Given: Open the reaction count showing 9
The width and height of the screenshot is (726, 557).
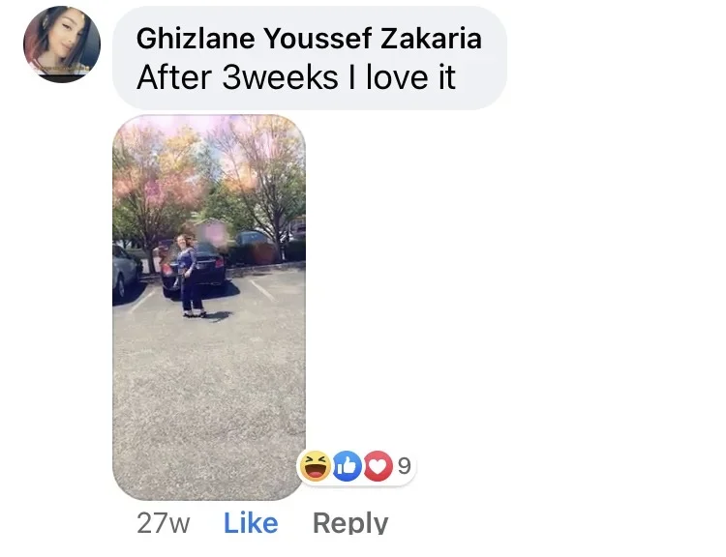Looking at the screenshot, I should tap(405, 466).
